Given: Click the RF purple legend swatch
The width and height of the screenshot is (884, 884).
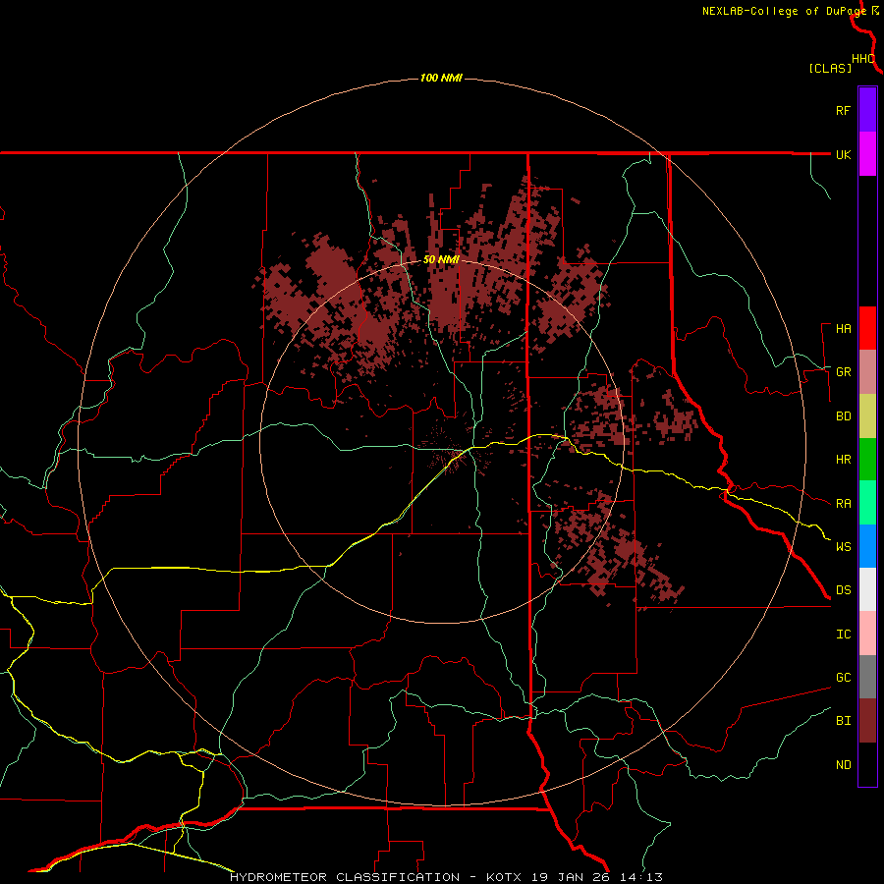Looking at the screenshot, I should click(867, 110).
